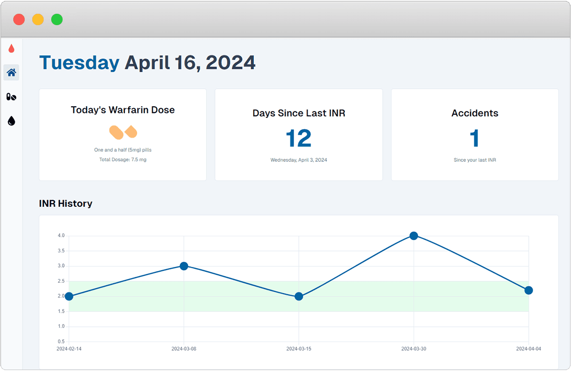This screenshot has height=371, width=571.
Task: Open the pills medication sidebar icon
Action: pos(11,97)
